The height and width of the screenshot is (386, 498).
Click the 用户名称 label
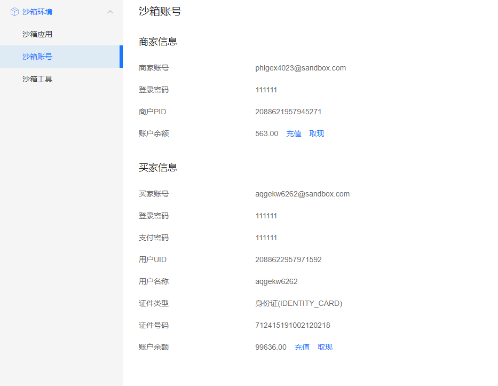click(x=154, y=281)
